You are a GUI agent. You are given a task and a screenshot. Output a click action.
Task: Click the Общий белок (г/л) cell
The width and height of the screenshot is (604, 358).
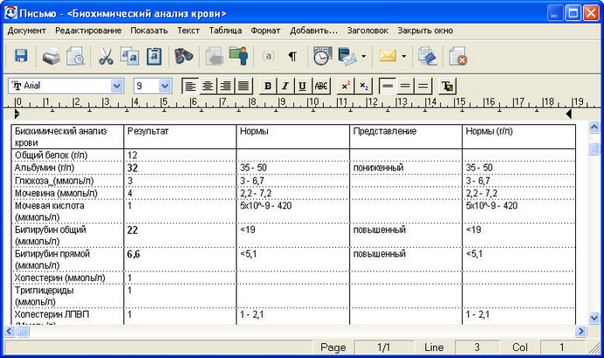(x=67, y=155)
